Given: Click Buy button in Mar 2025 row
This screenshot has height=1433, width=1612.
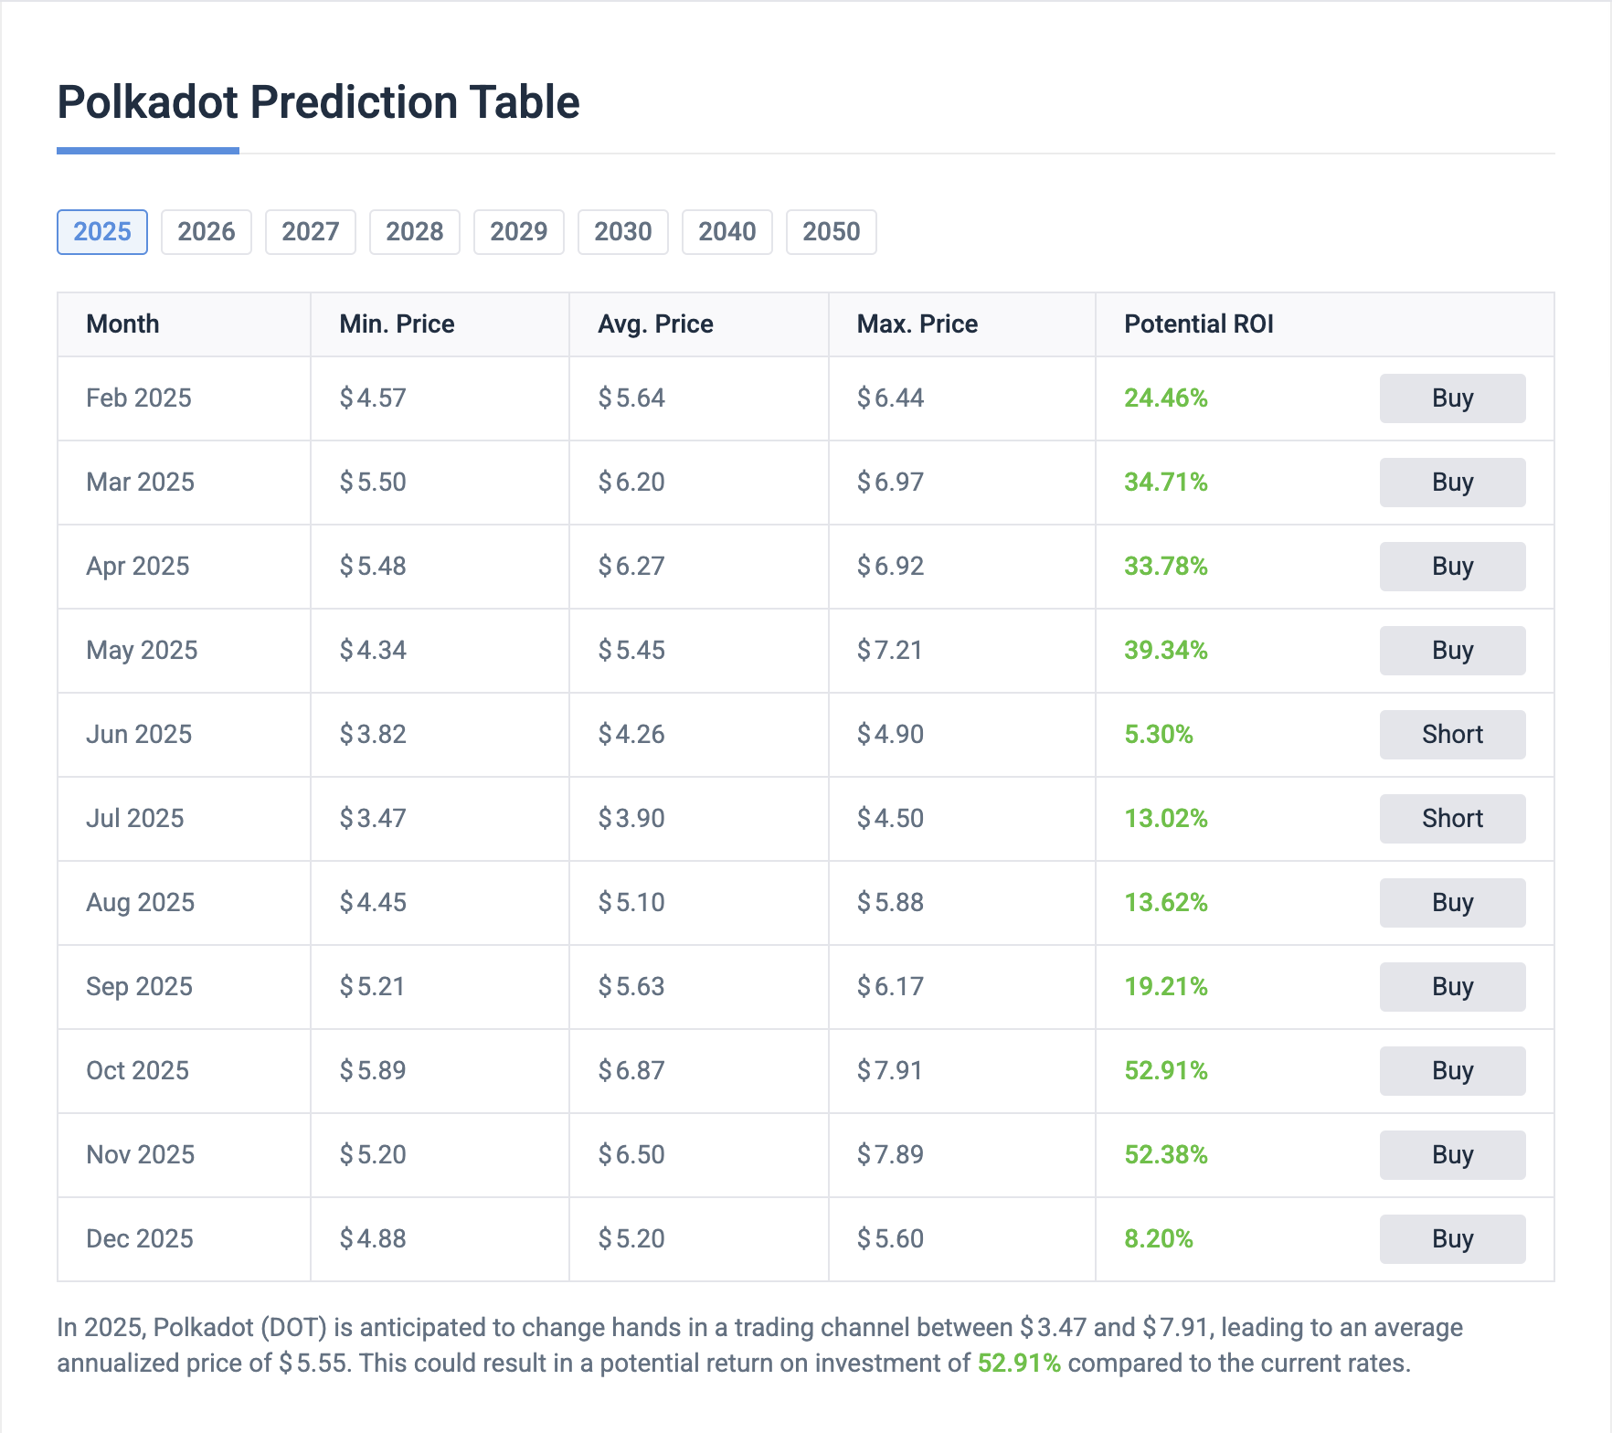Looking at the screenshot, I should point(1453,483).
